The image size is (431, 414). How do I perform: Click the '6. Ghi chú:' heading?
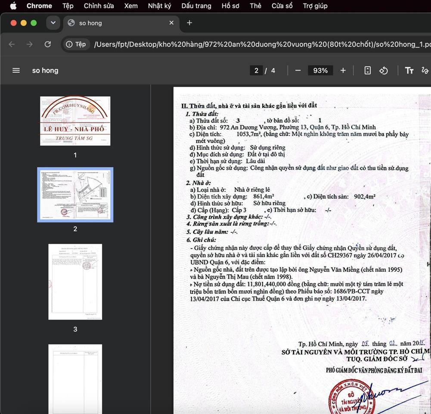click(x=201, y=240)
